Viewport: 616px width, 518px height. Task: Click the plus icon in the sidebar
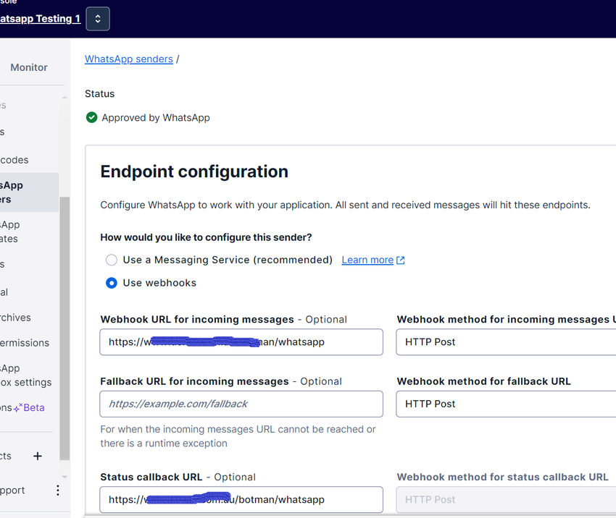coord(38,456)
